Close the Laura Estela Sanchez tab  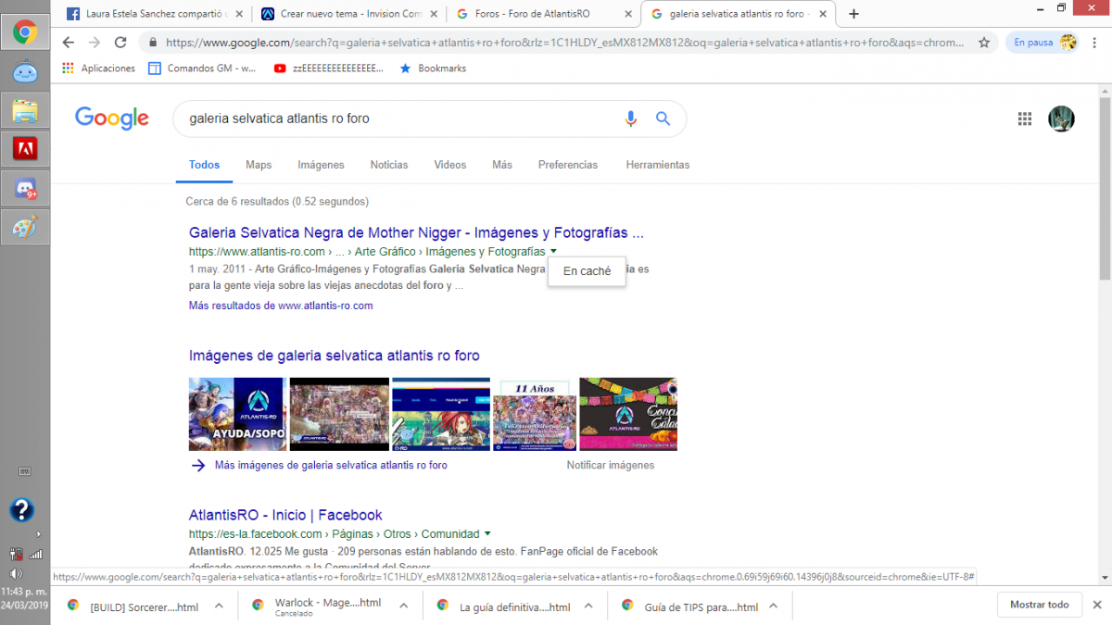click(240, 14)
